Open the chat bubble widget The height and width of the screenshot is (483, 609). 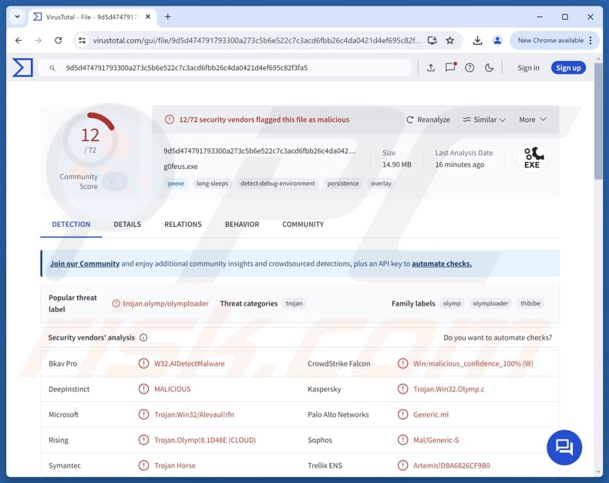(x=564, y=448)
